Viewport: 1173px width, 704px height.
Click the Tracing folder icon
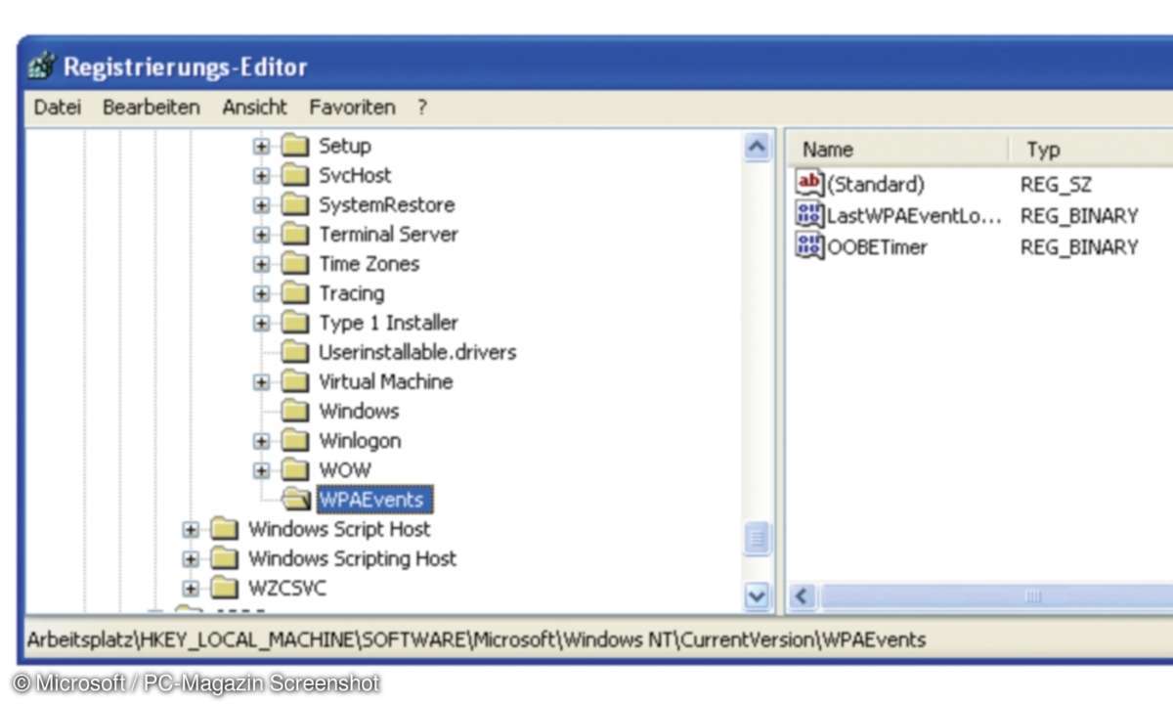coord(295,293)
